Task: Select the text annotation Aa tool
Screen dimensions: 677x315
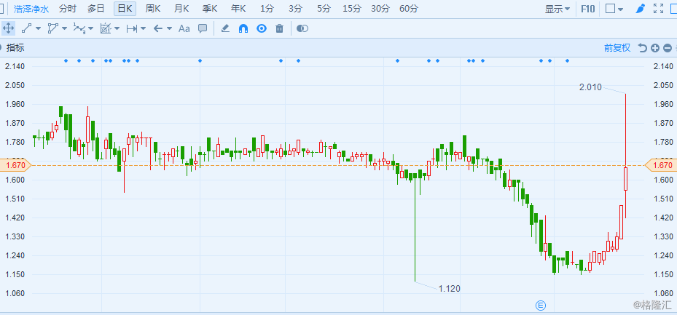Action: point(184,28)
